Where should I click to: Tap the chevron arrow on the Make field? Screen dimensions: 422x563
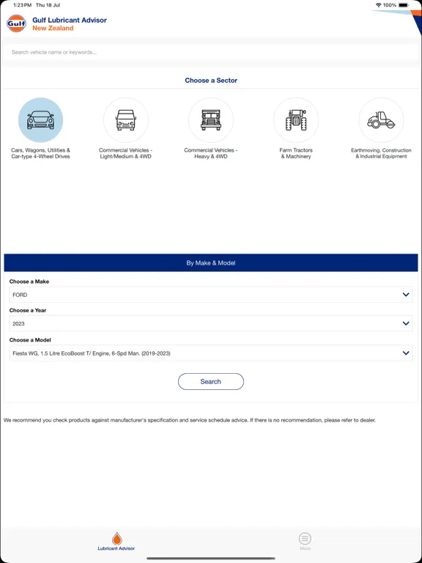(x=406, y=295)
